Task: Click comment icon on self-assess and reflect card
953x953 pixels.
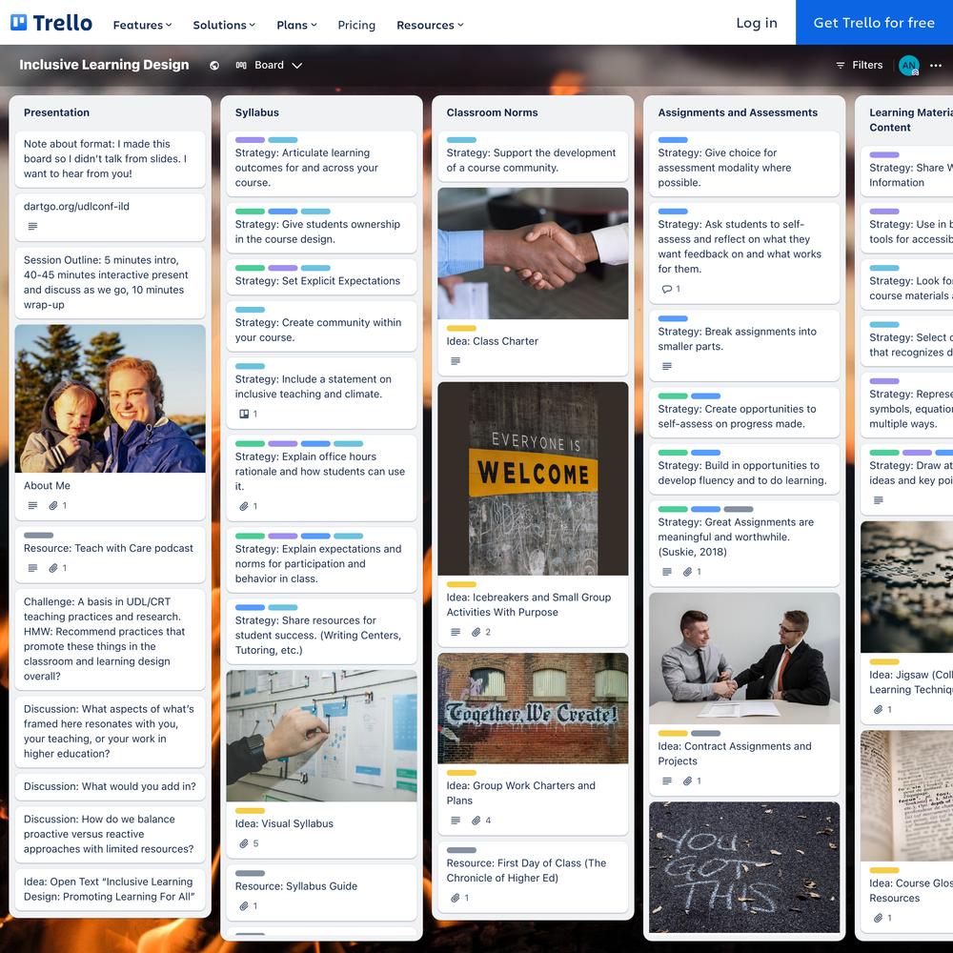Action: tap(667, 289)
